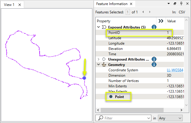Viewport: 191px width, 123px height.
Task: Expand the Unexposed Attributes section
Action: pyautogui.click(x=98, y=59)
